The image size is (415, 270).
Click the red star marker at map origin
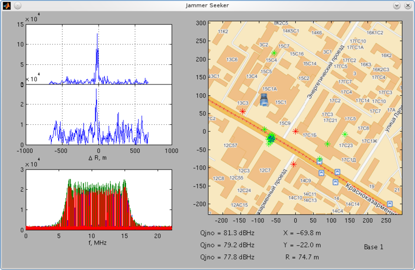tap(295, 131)
